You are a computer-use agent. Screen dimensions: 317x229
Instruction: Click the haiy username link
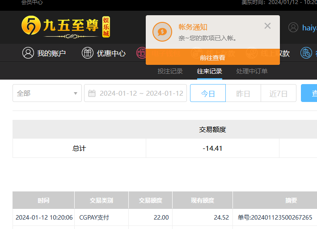tap(309, 28)
